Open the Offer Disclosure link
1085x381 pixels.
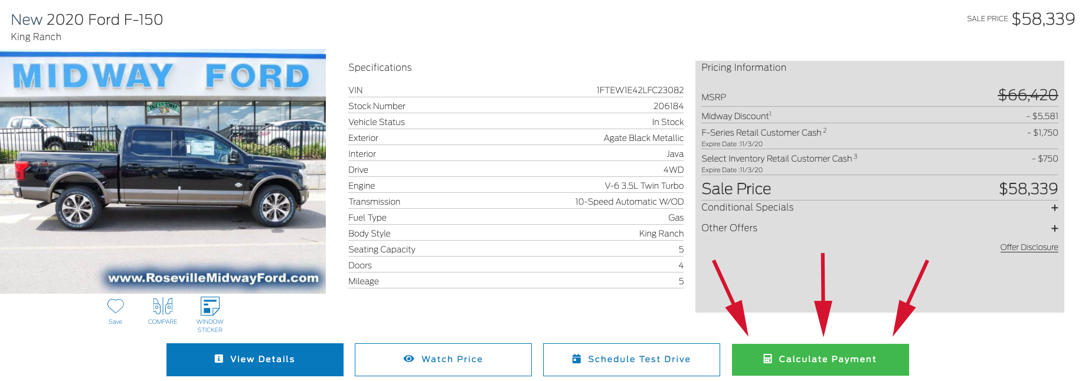tap(1029, 247)
